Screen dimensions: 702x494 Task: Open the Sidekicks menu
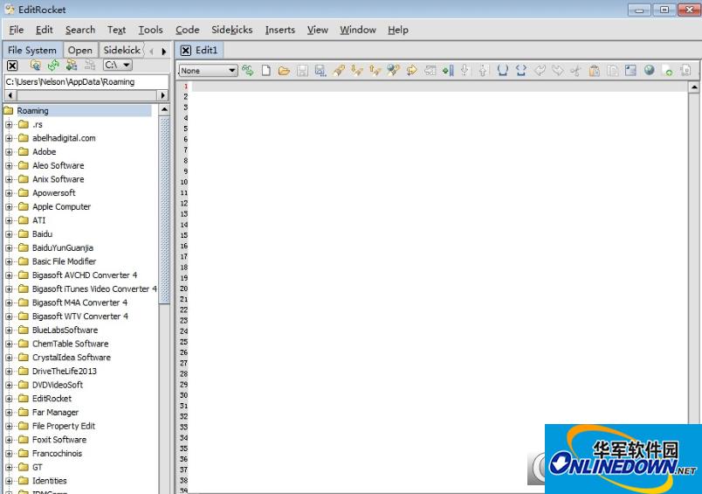(231, 30)
